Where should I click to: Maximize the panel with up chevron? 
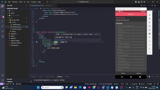(x=155, y=76)
